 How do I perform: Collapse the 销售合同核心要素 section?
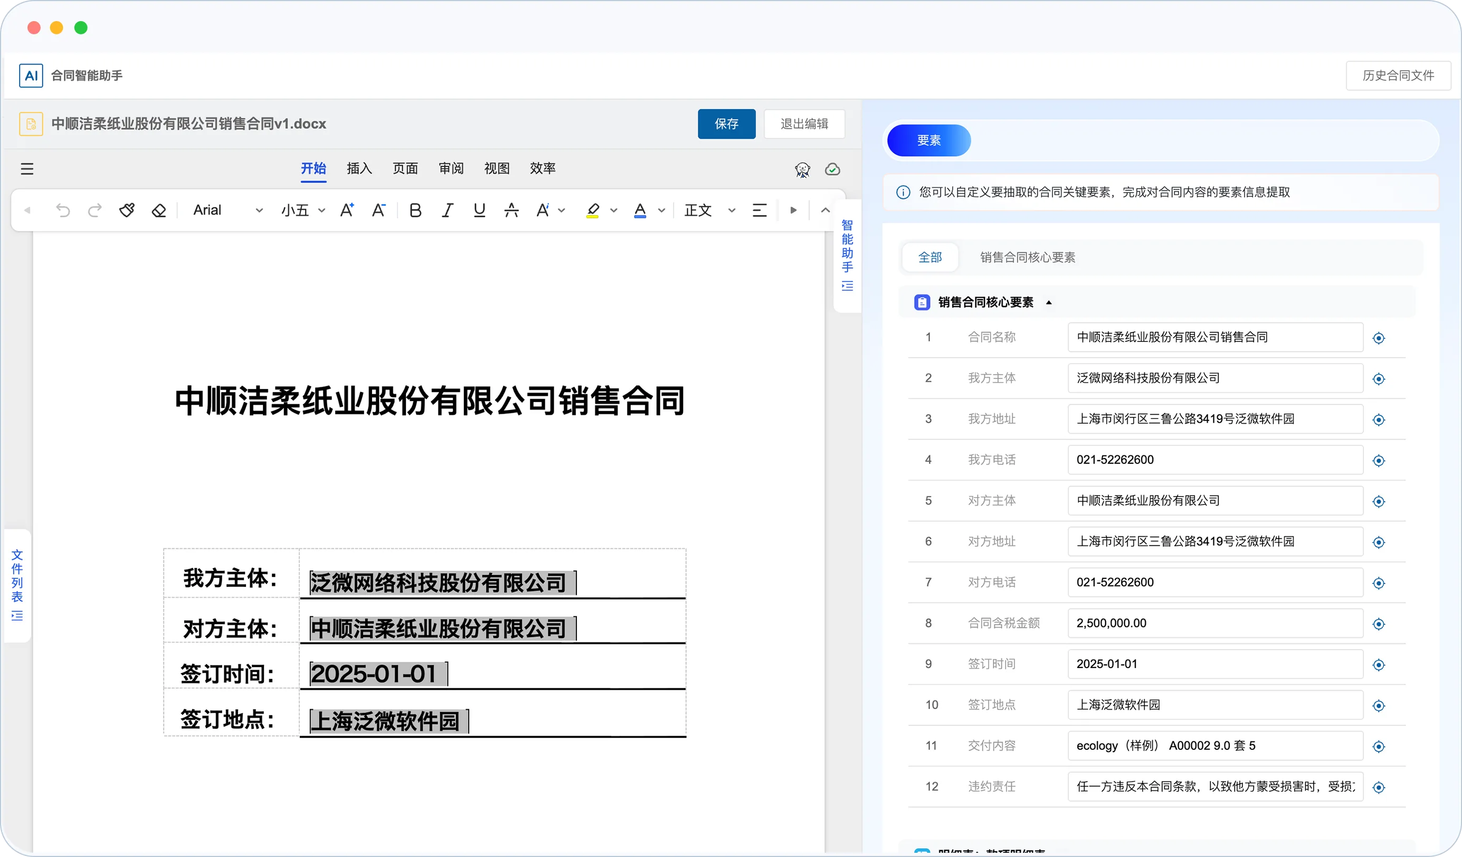(1049, 302)
